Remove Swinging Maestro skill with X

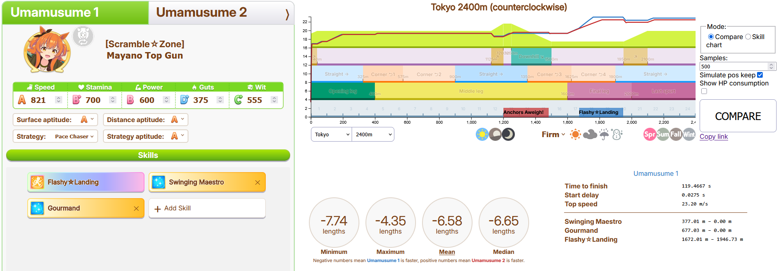pos(257,182)
